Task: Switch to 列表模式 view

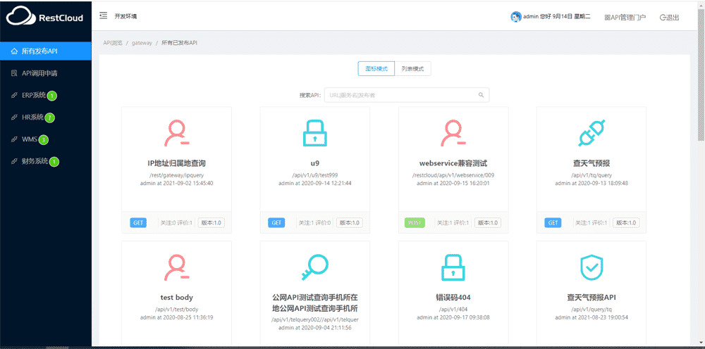Action: (412, 69)
